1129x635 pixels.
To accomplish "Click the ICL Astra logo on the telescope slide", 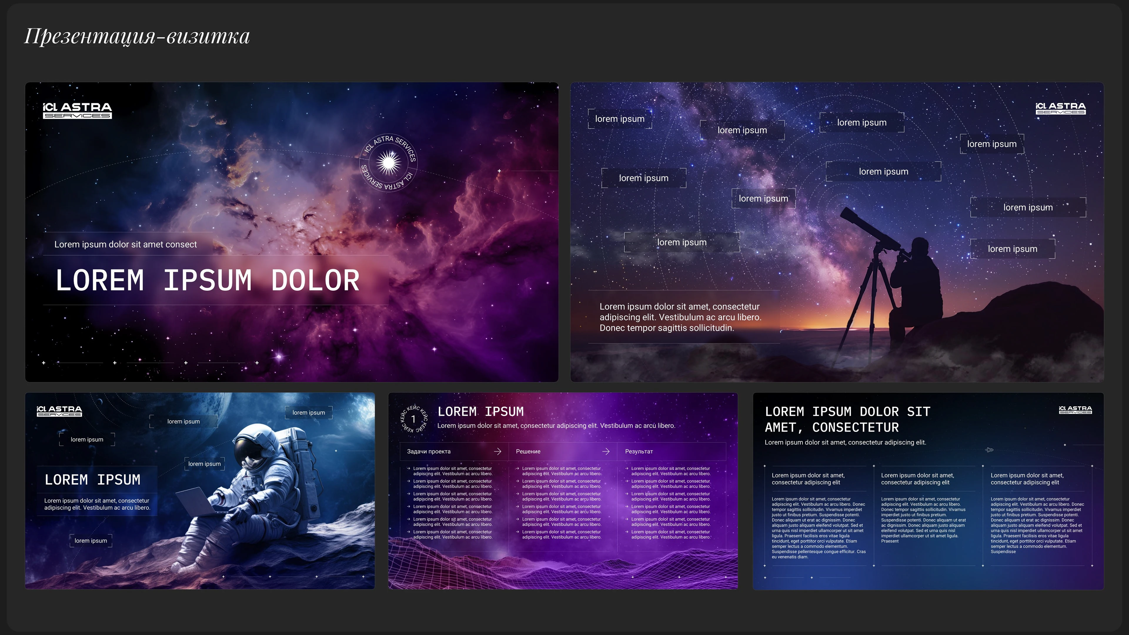I will (1060, 108).
